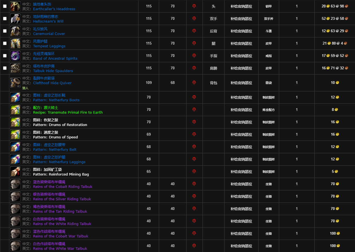This screenshot has height=252, width=355.
Task: Click the Pattern: Netherfury Belt icon
Action: (15, 147)
